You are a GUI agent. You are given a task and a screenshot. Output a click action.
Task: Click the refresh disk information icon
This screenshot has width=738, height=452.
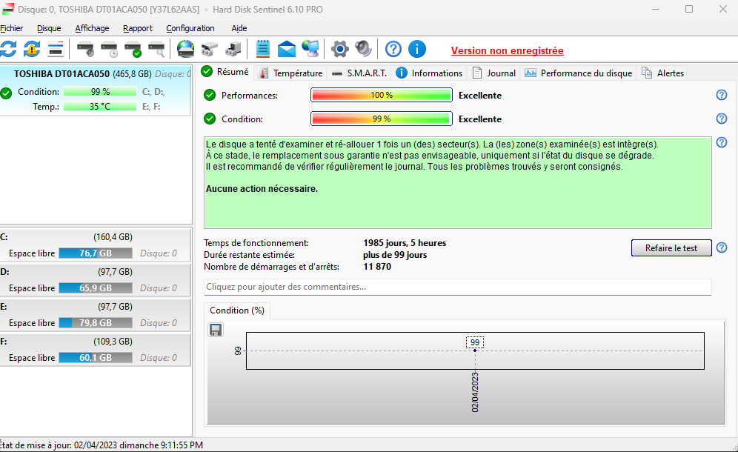point(8,49)
